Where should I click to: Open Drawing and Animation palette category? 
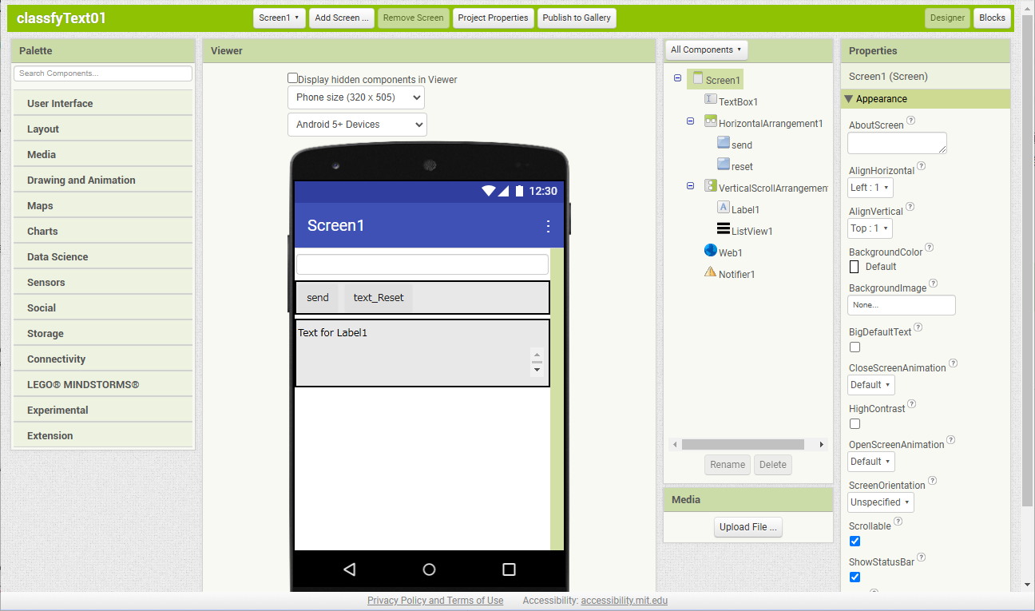coord(103,181)
